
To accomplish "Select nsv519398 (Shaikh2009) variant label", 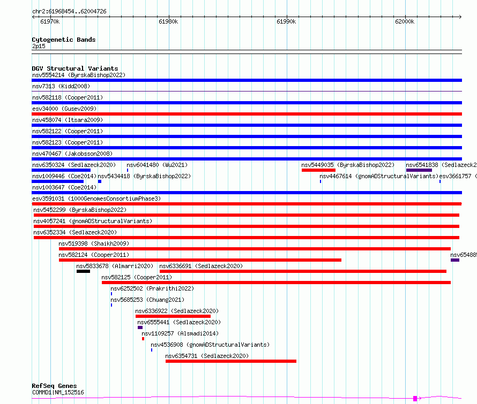I will [x=94, y=243].
